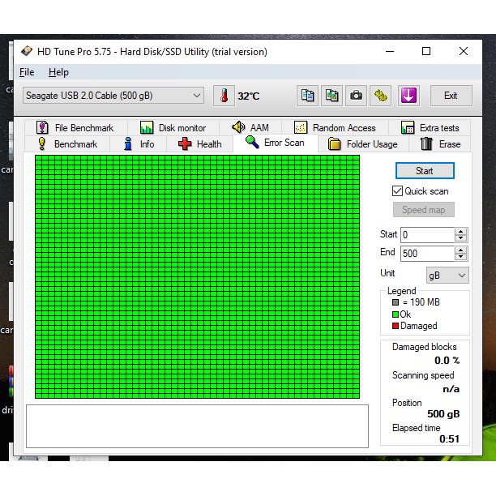Click the camera save screenshot icon
496x496 pixels.
pos(356,96)
